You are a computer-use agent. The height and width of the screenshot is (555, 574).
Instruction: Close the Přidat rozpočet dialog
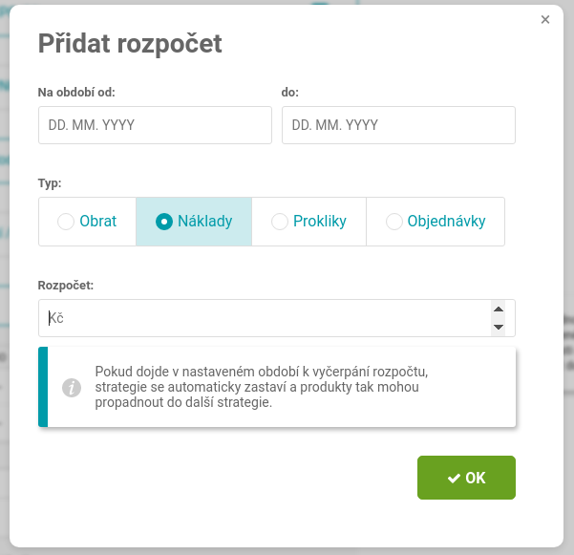coord(545,20)
